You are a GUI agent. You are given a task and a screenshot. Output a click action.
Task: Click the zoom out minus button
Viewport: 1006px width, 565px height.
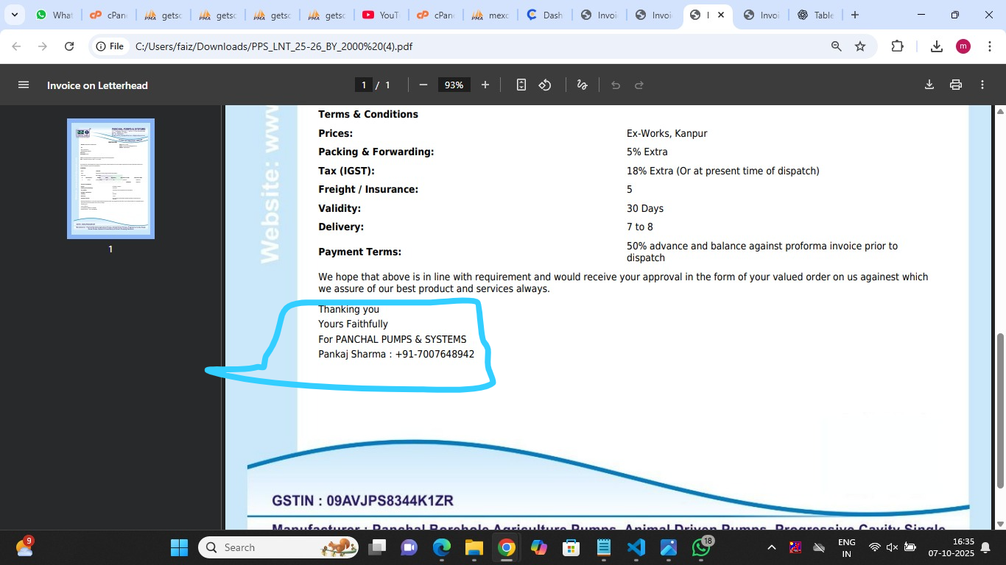coord(423,85)
